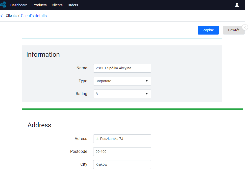This screenshot has width=249, height=174.
Task: Click the back chevron beside Clients breadcrumb
Action: (2, 16)
